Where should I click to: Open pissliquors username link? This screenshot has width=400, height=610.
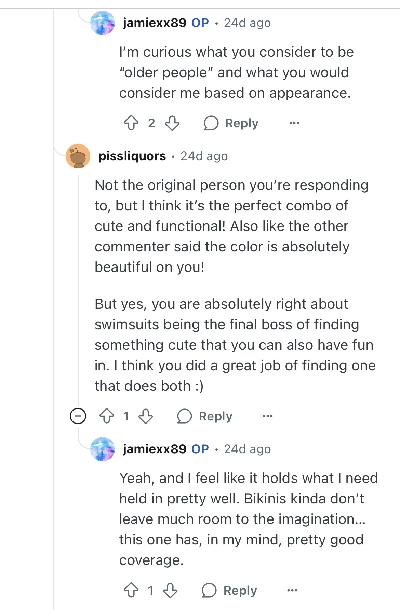[x=132, y=156]
